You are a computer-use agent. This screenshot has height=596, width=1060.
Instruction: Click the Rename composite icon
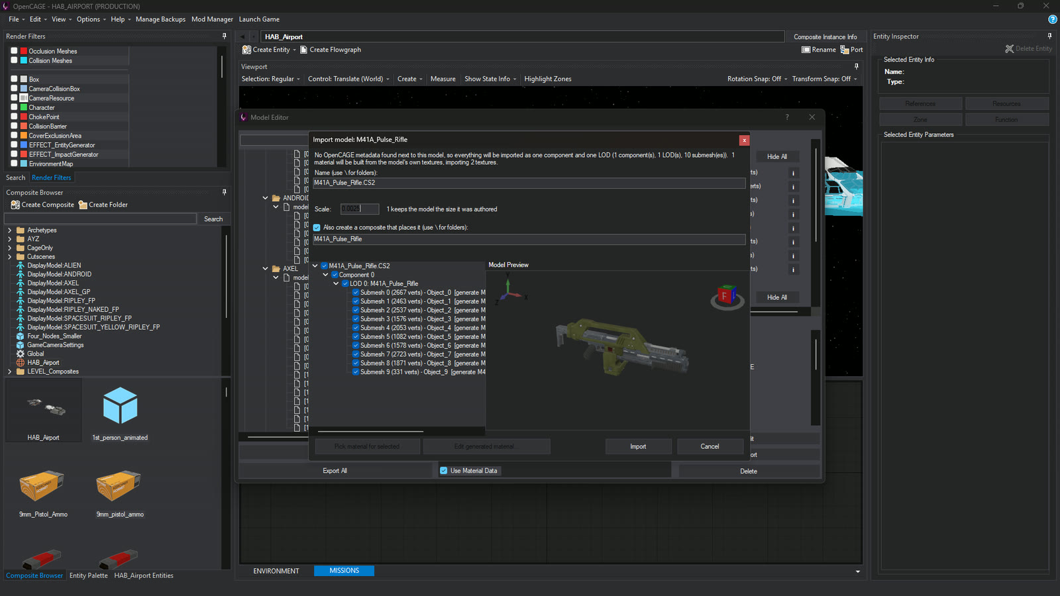click(x=806, y=50)
